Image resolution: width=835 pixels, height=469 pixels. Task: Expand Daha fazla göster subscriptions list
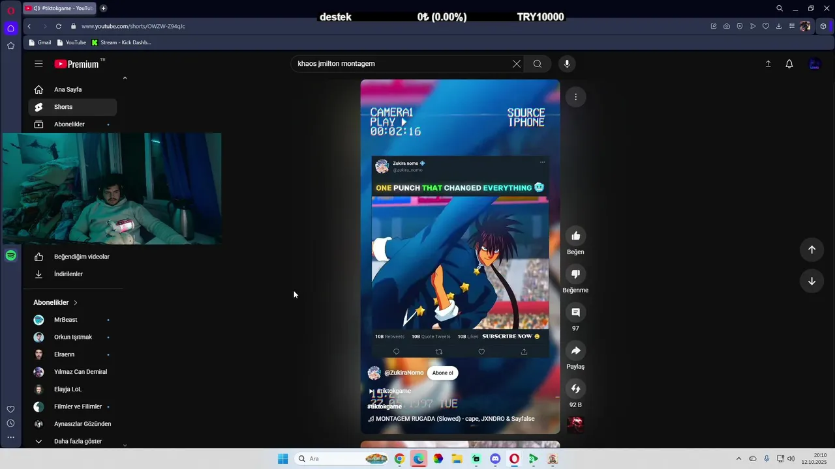pyautogui.click(x=72, y=441)
